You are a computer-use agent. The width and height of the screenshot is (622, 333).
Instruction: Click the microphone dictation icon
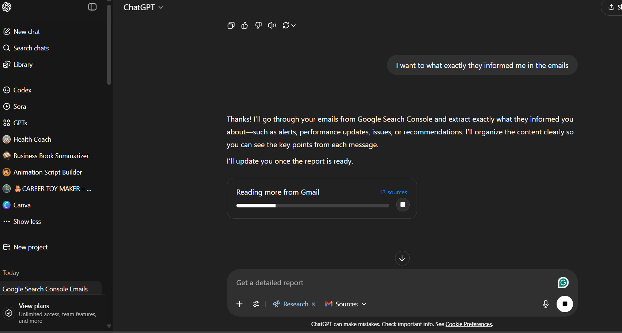click(546, 304)
